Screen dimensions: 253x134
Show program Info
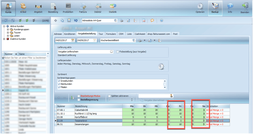[x=230, y=8]
